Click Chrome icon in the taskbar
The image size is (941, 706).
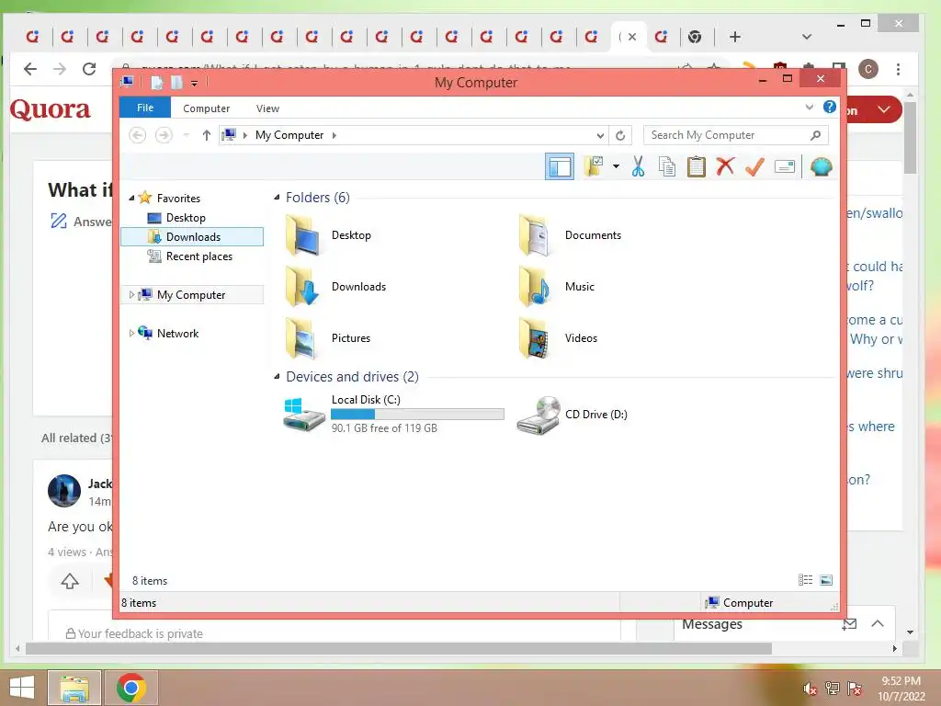click(131, 688)
